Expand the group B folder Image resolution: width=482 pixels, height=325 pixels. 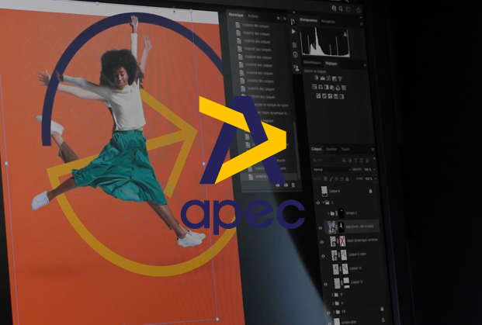click(x=332, y=295)
